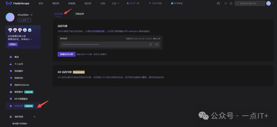Image resolution: width=277 pixels, height=127 pixels.
Task: Click the first badge icon in banner
Action: (x=10, y=30)
